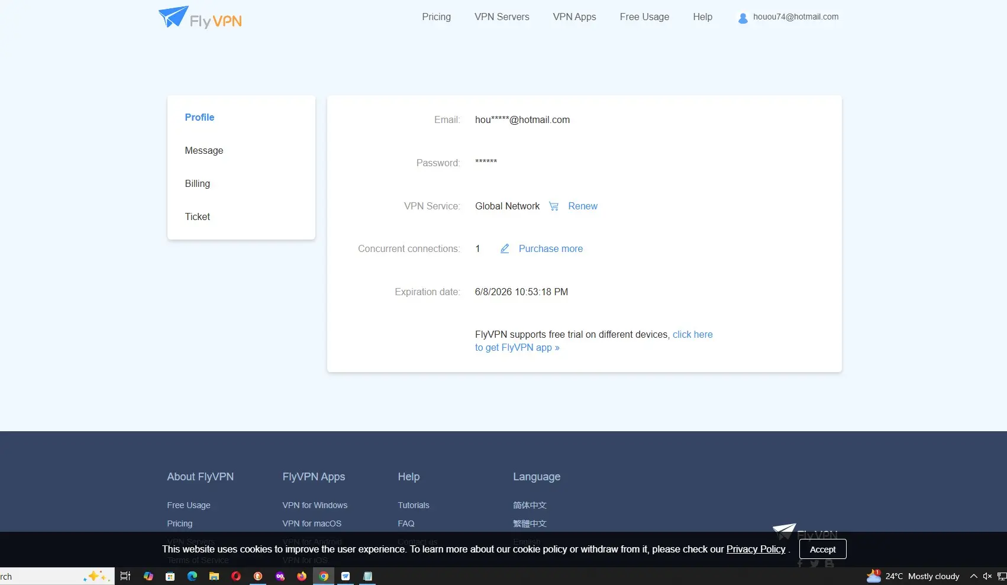The height and width of the screenshot is (585, 1007).
Task: Click VPN for Windows footer link
Action: (x=315, y=505)
